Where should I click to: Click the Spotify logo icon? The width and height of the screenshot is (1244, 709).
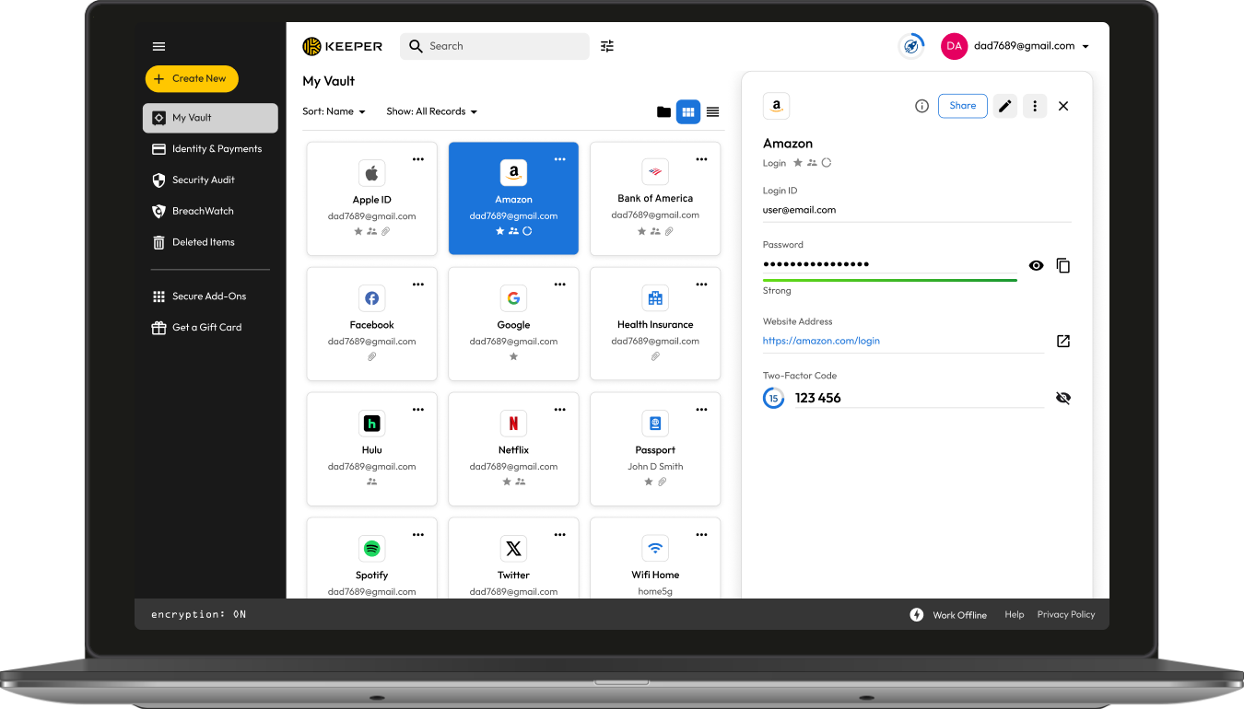tap(371, 549)
